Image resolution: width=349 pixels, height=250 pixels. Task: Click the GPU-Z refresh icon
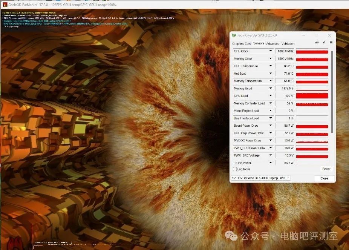[x=324, y=43]
